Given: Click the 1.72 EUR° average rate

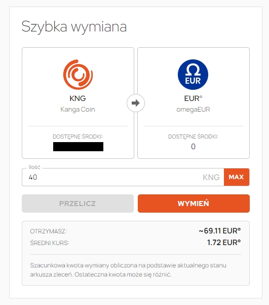Looking at the screenshot, I should tap(224, 243).
